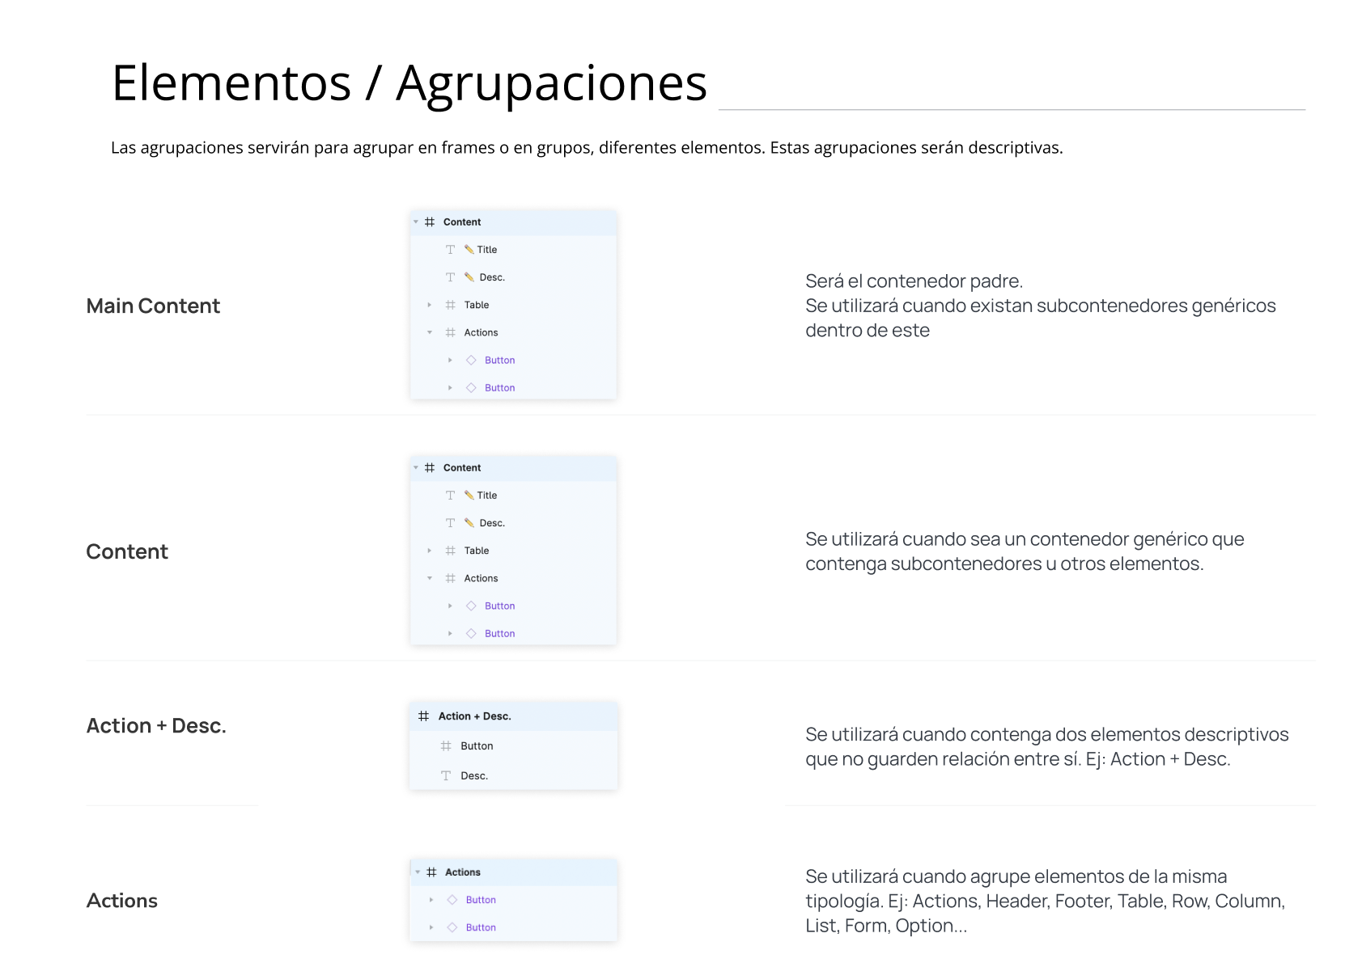The image size is (1345, 967).
Task: Collapse the Actions frame in the bottom panel
Action: pos(418,872)
